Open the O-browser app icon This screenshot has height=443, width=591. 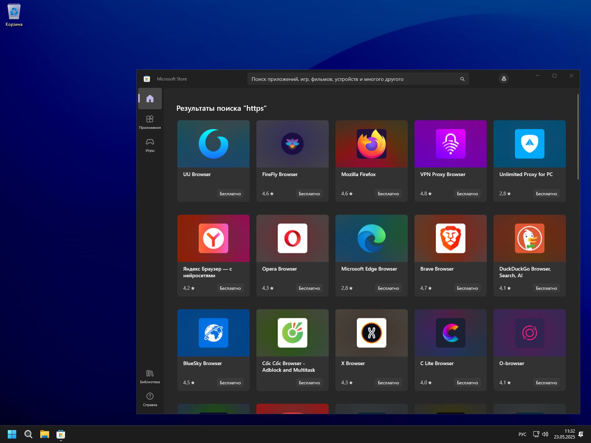[530, 333]
